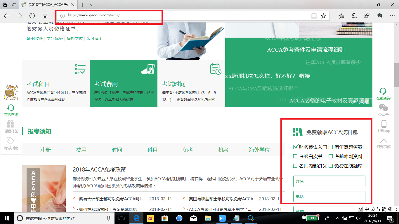The width and height of the screenshot is (399, 224).
Task: Open 课程体验 gift icon in left sidebar
Action: click(11, 125)
